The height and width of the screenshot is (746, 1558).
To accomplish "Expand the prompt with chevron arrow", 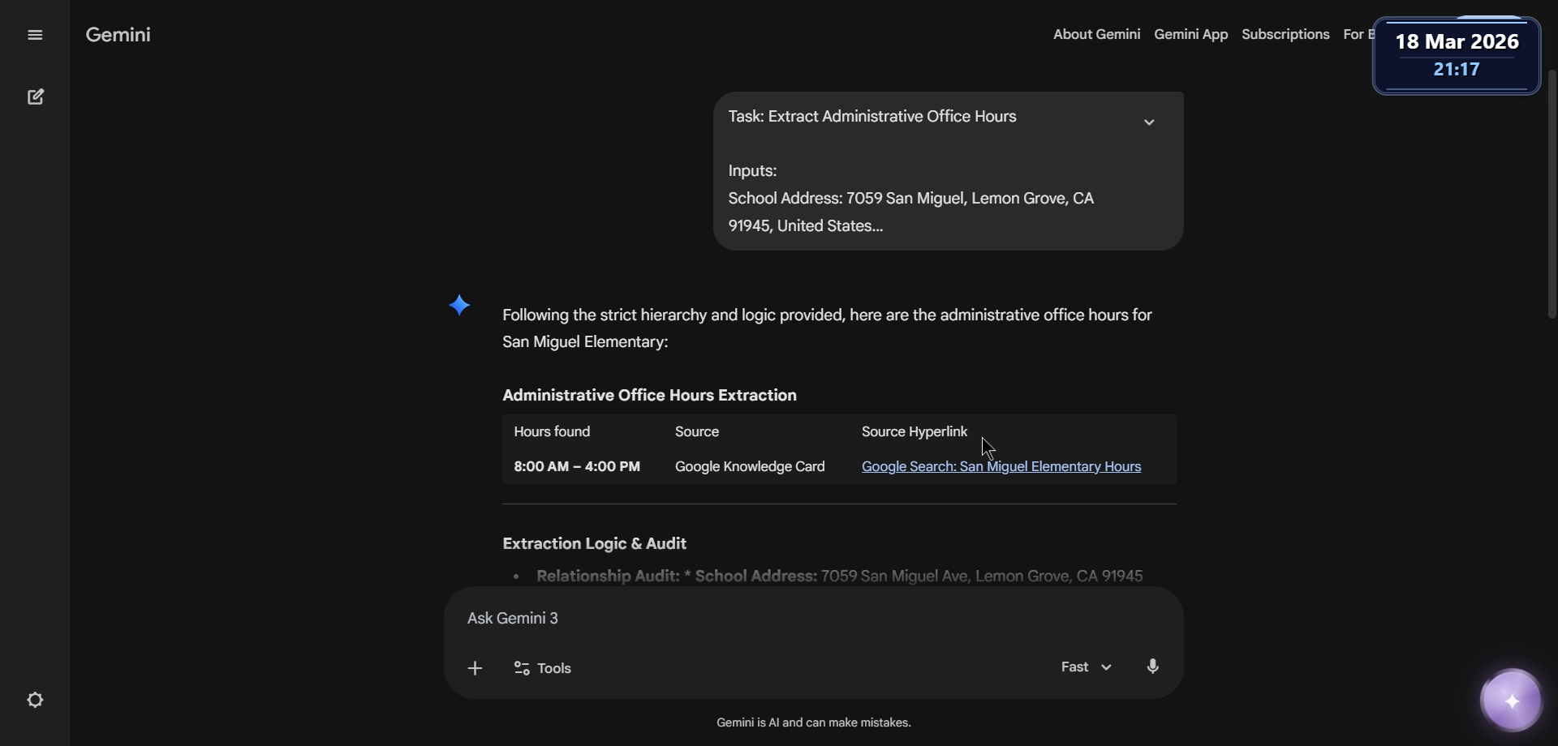I will coord(1149,122).
